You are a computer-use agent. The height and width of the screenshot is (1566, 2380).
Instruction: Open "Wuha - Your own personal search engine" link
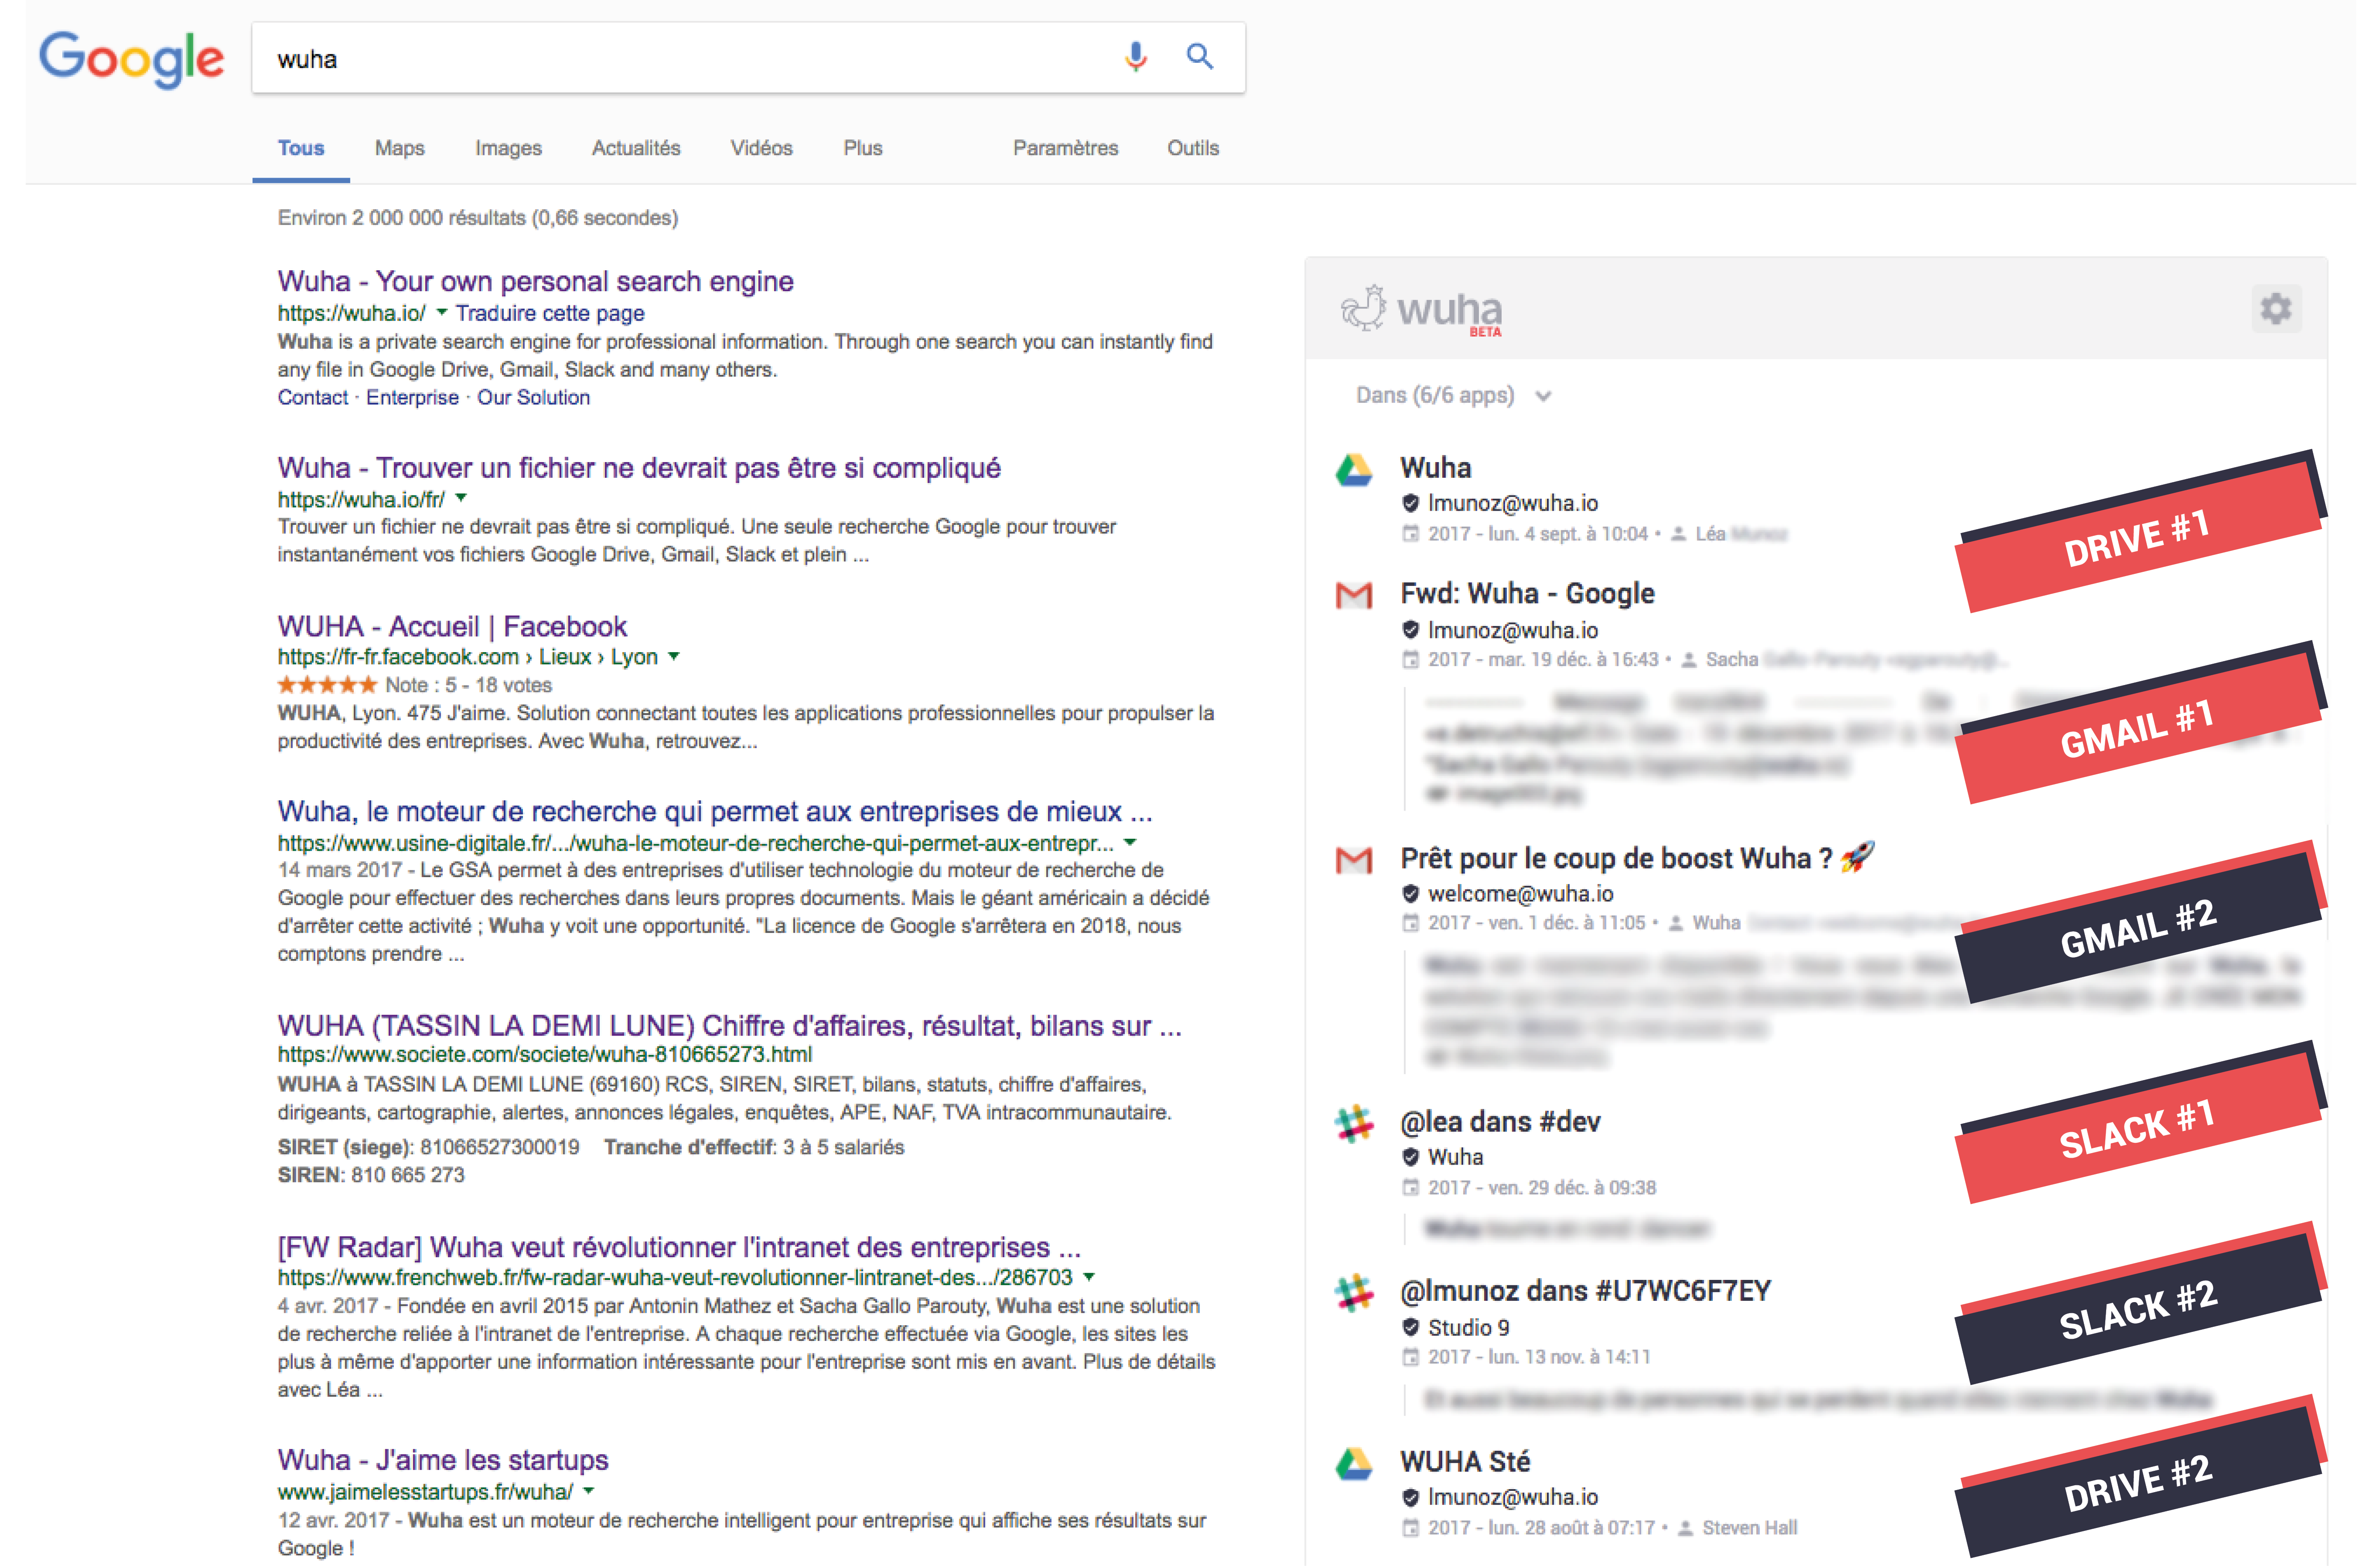535,281
